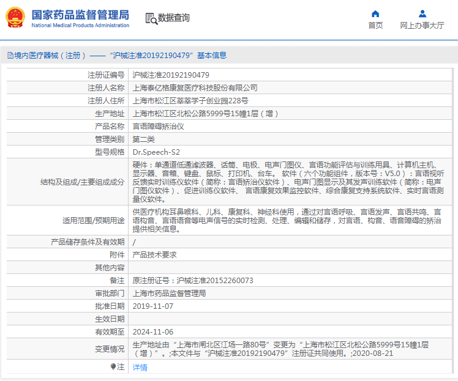Click the expiry date 2024-11-06

pyautogui.click(x=153, y=331)
